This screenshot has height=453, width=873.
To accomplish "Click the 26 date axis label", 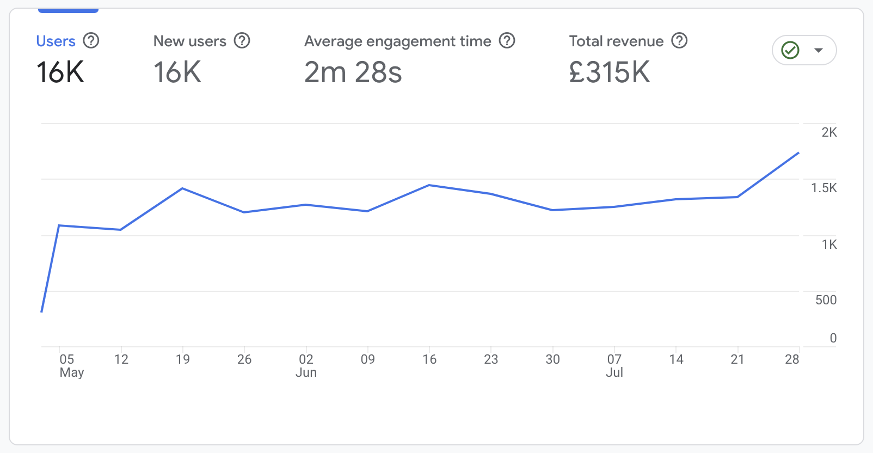I will [244, 359].
